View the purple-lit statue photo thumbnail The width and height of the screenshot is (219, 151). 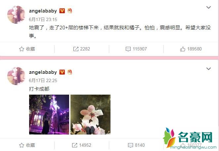[x=49, y=114]
